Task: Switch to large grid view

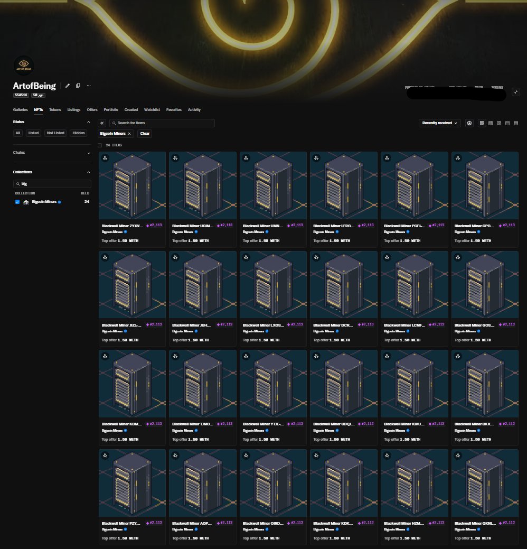Action: click(482, 123)
